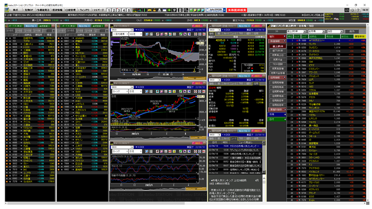Click the chart icon right of workspace 5
The height and width of the screenshot is (209, 372).
(x=134, y=10)
